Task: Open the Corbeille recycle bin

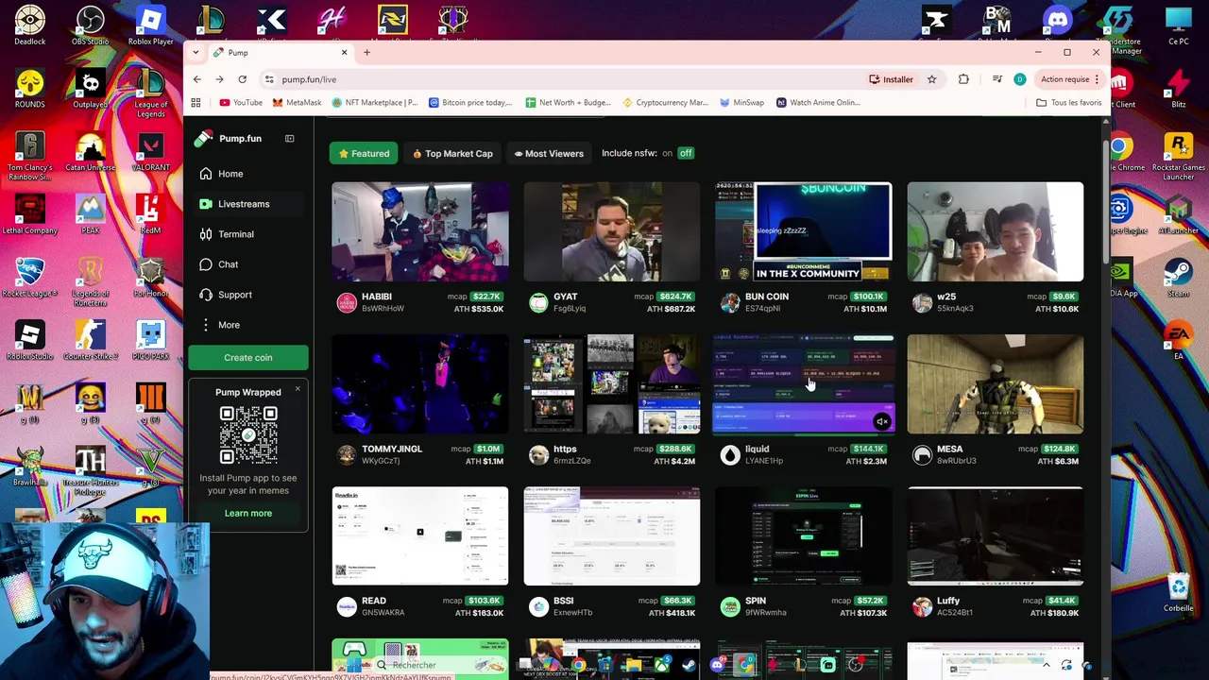Action: coord(1179,592)
